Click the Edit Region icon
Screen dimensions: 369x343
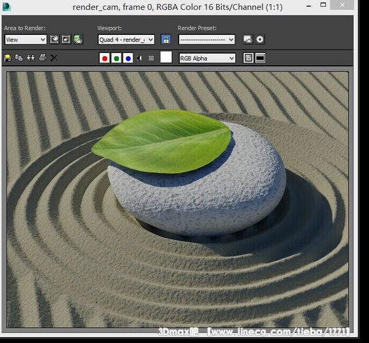(x=54, y=39)
